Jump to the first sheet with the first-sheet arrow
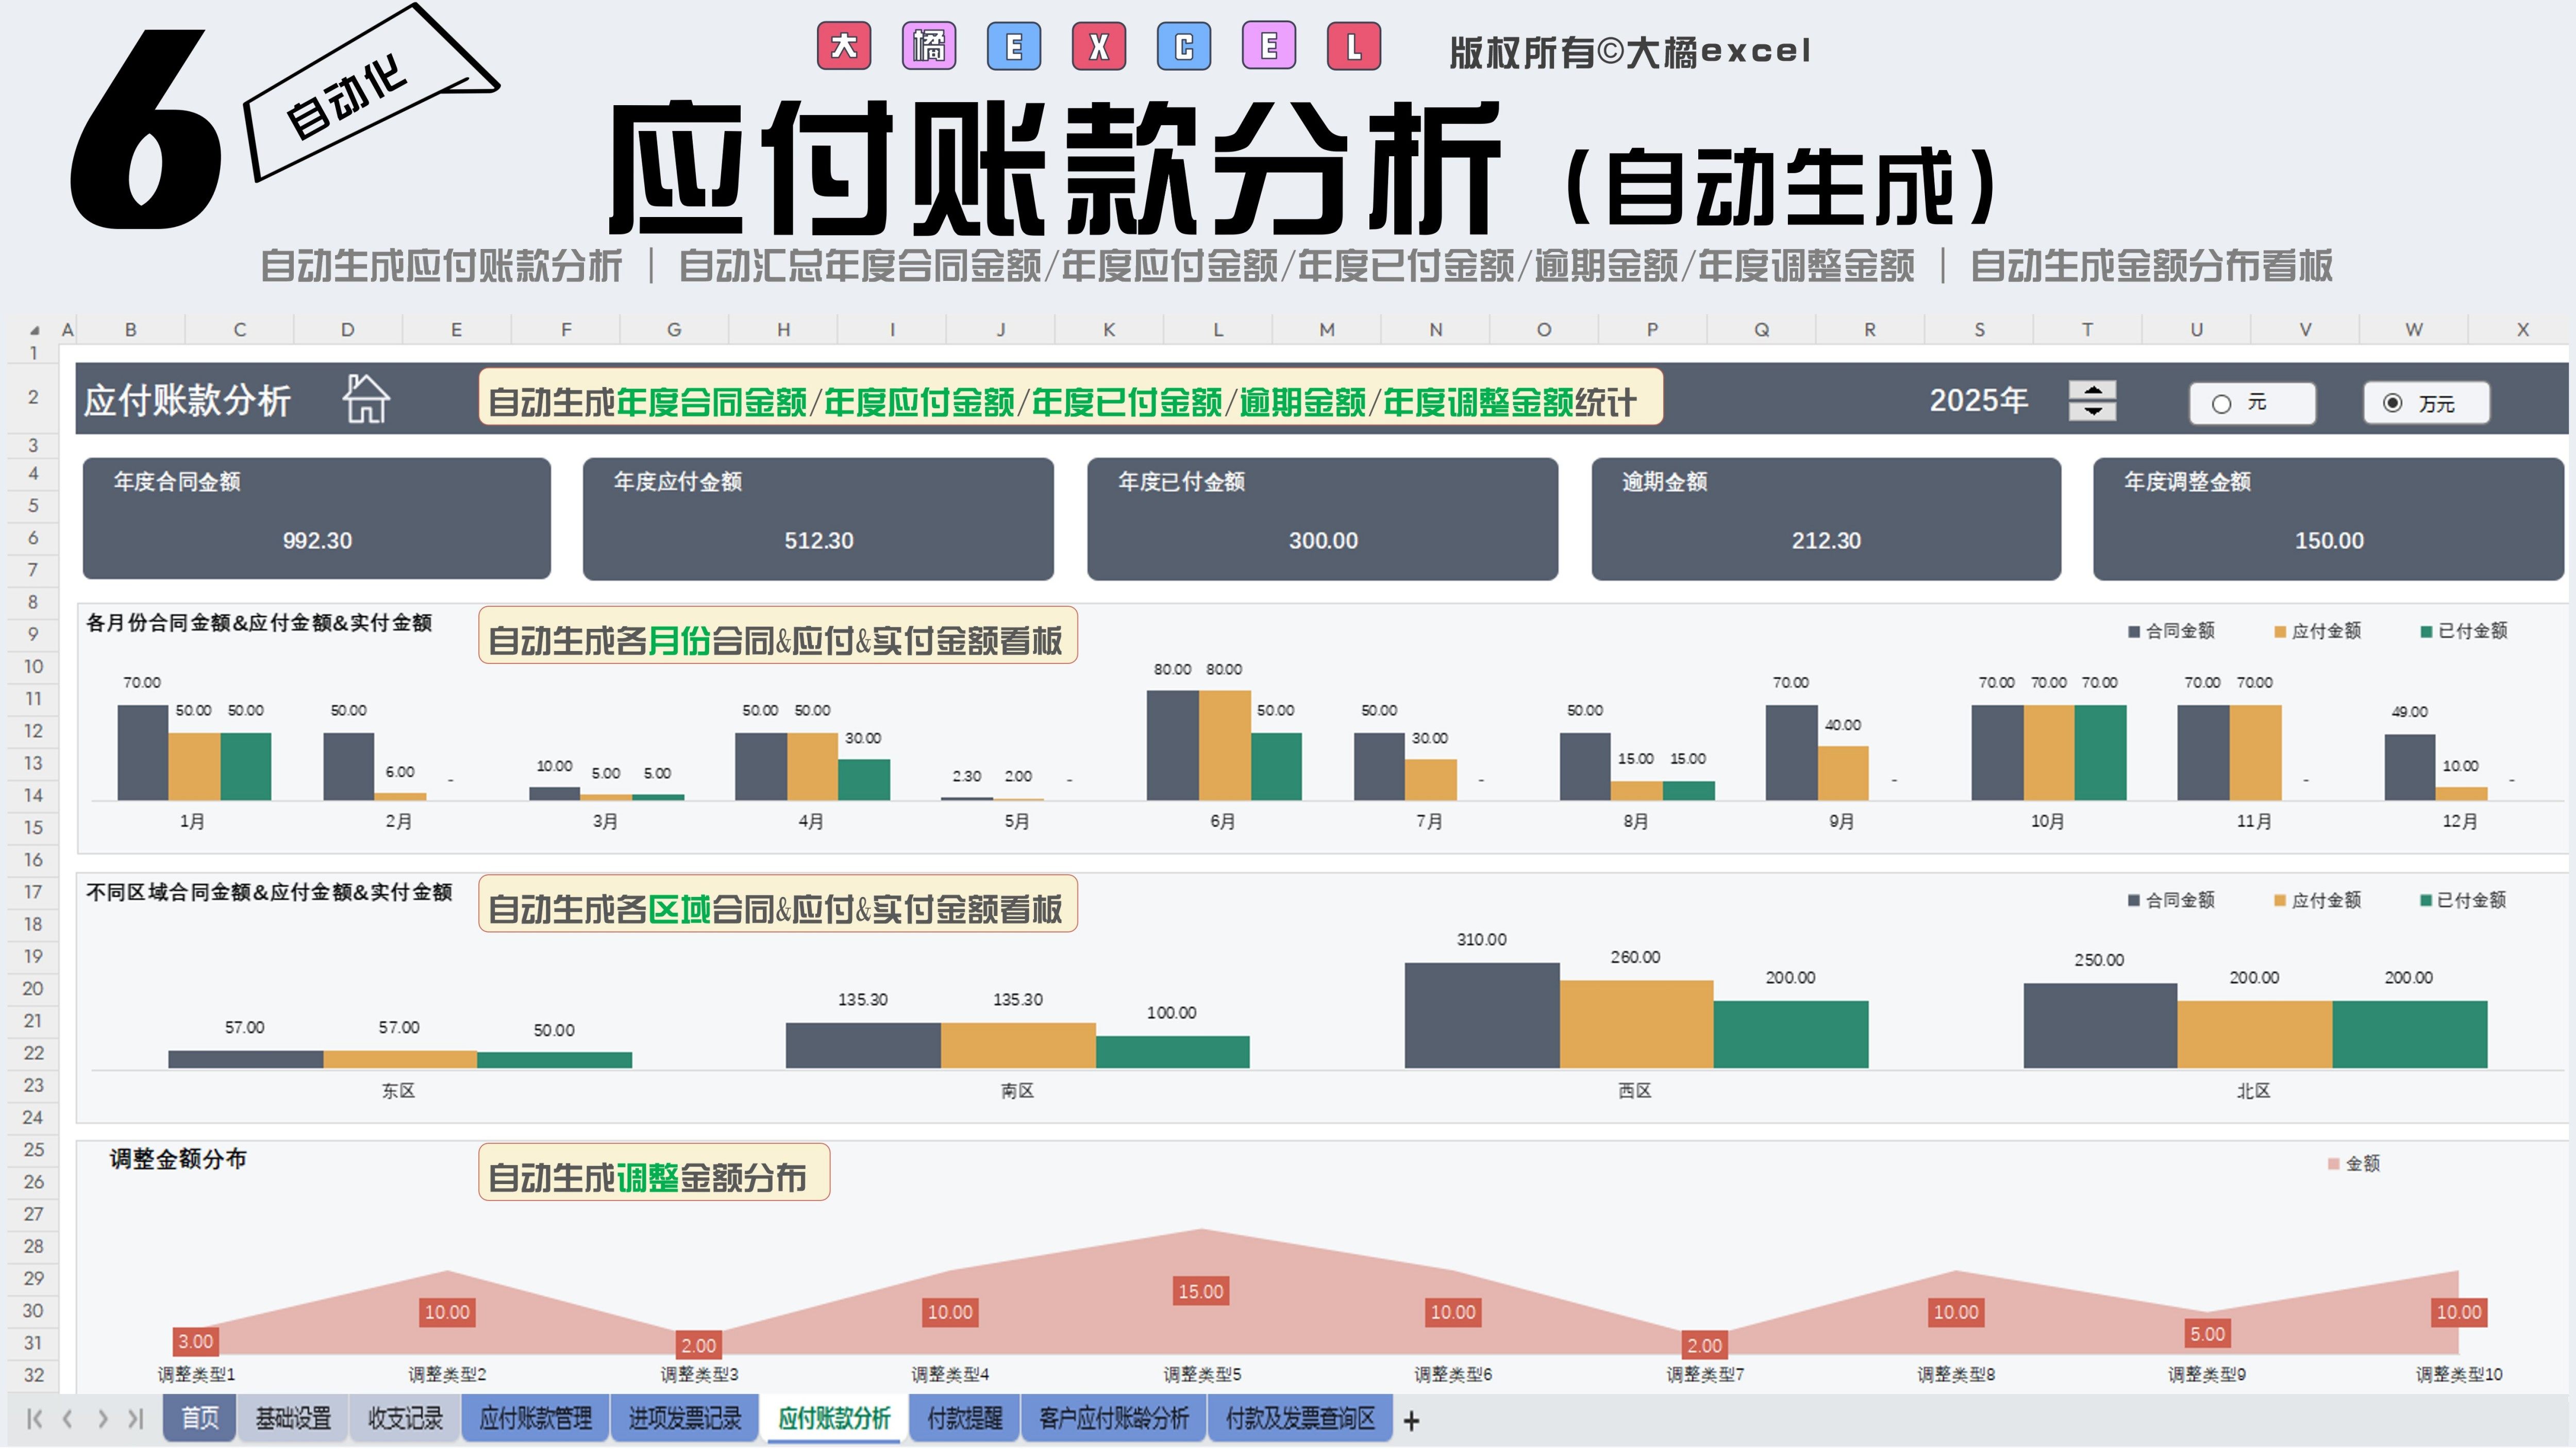 34,1418
